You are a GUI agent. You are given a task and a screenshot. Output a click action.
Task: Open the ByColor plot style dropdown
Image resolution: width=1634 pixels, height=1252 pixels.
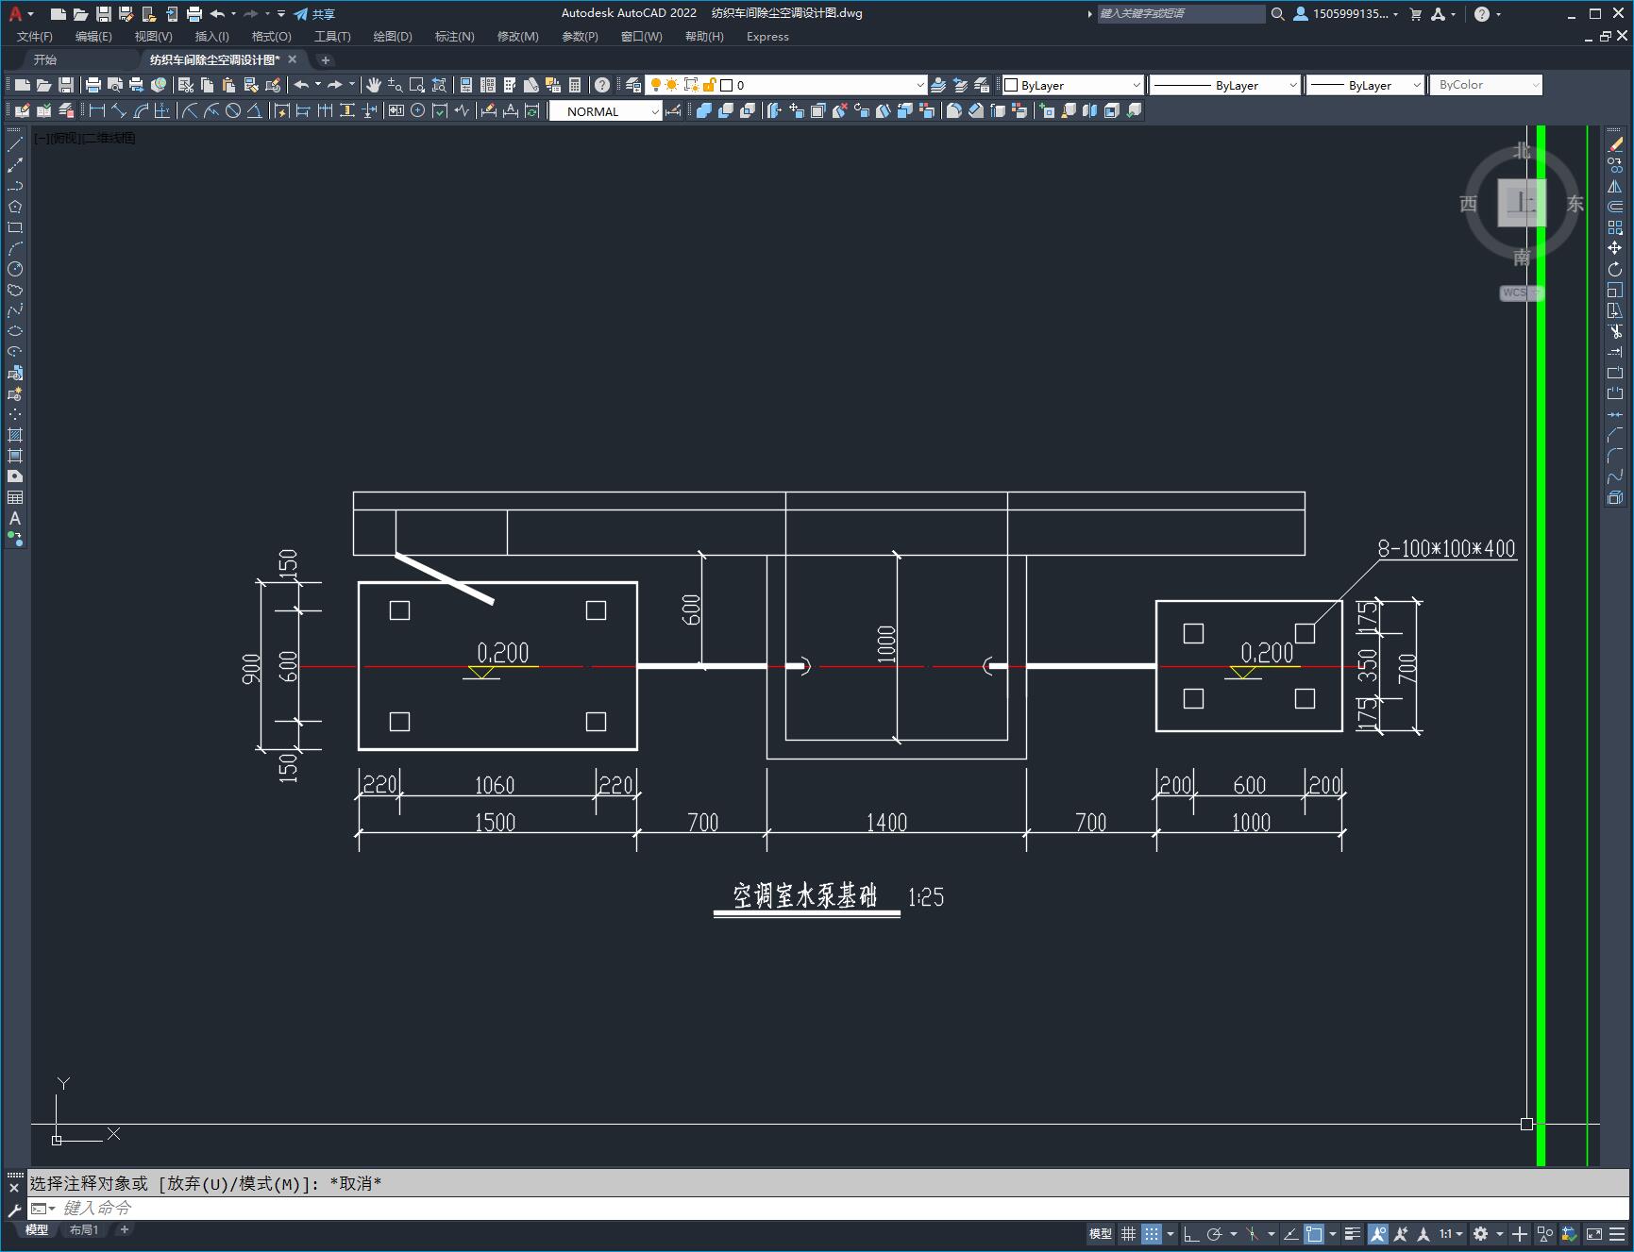pos(1486,85)
